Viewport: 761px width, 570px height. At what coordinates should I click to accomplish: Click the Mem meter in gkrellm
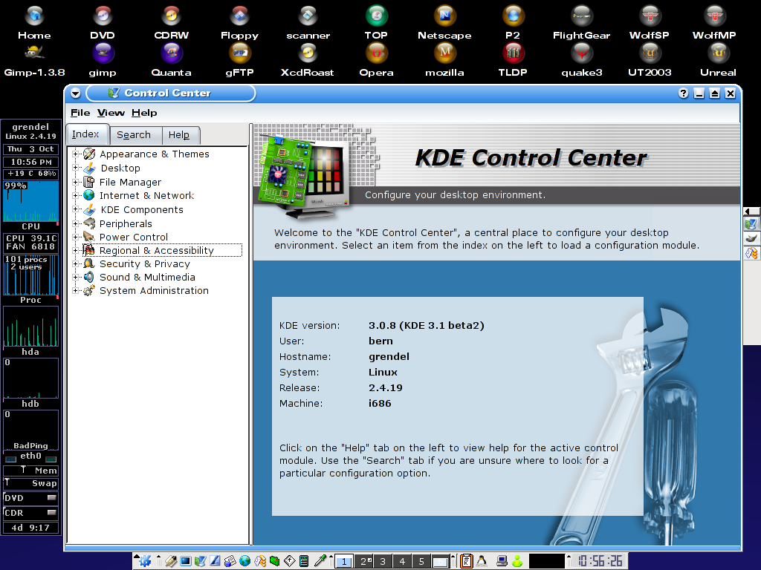(x=30, y=471)
